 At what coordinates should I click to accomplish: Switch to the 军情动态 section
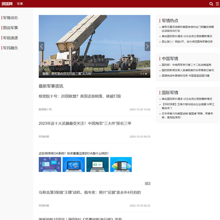click(10, 18)
